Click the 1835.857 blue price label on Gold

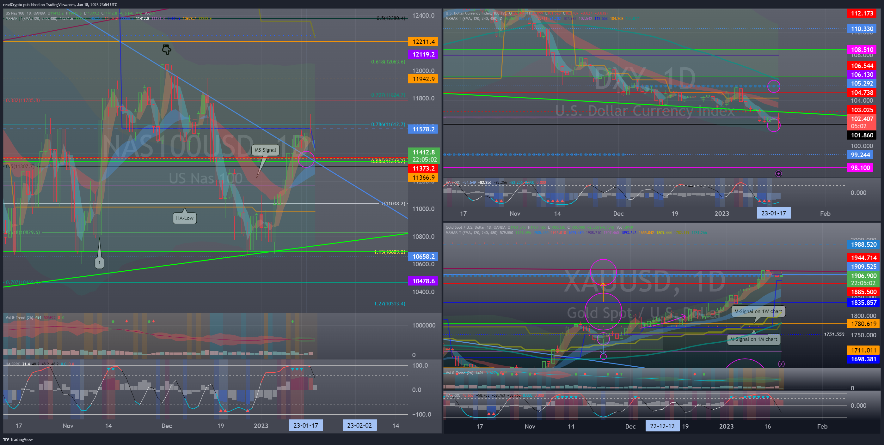click(863, 302)
